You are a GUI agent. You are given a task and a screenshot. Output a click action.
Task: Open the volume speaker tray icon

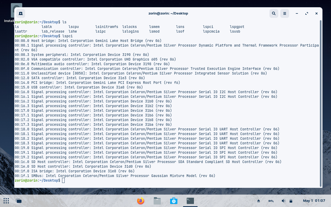point(283,201)
